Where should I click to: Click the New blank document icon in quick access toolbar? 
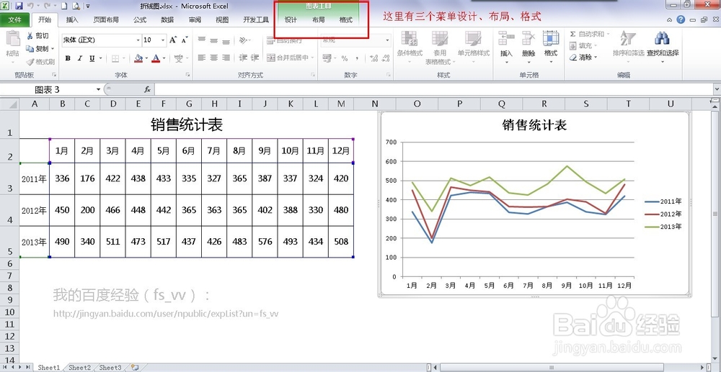coord(65,6)
